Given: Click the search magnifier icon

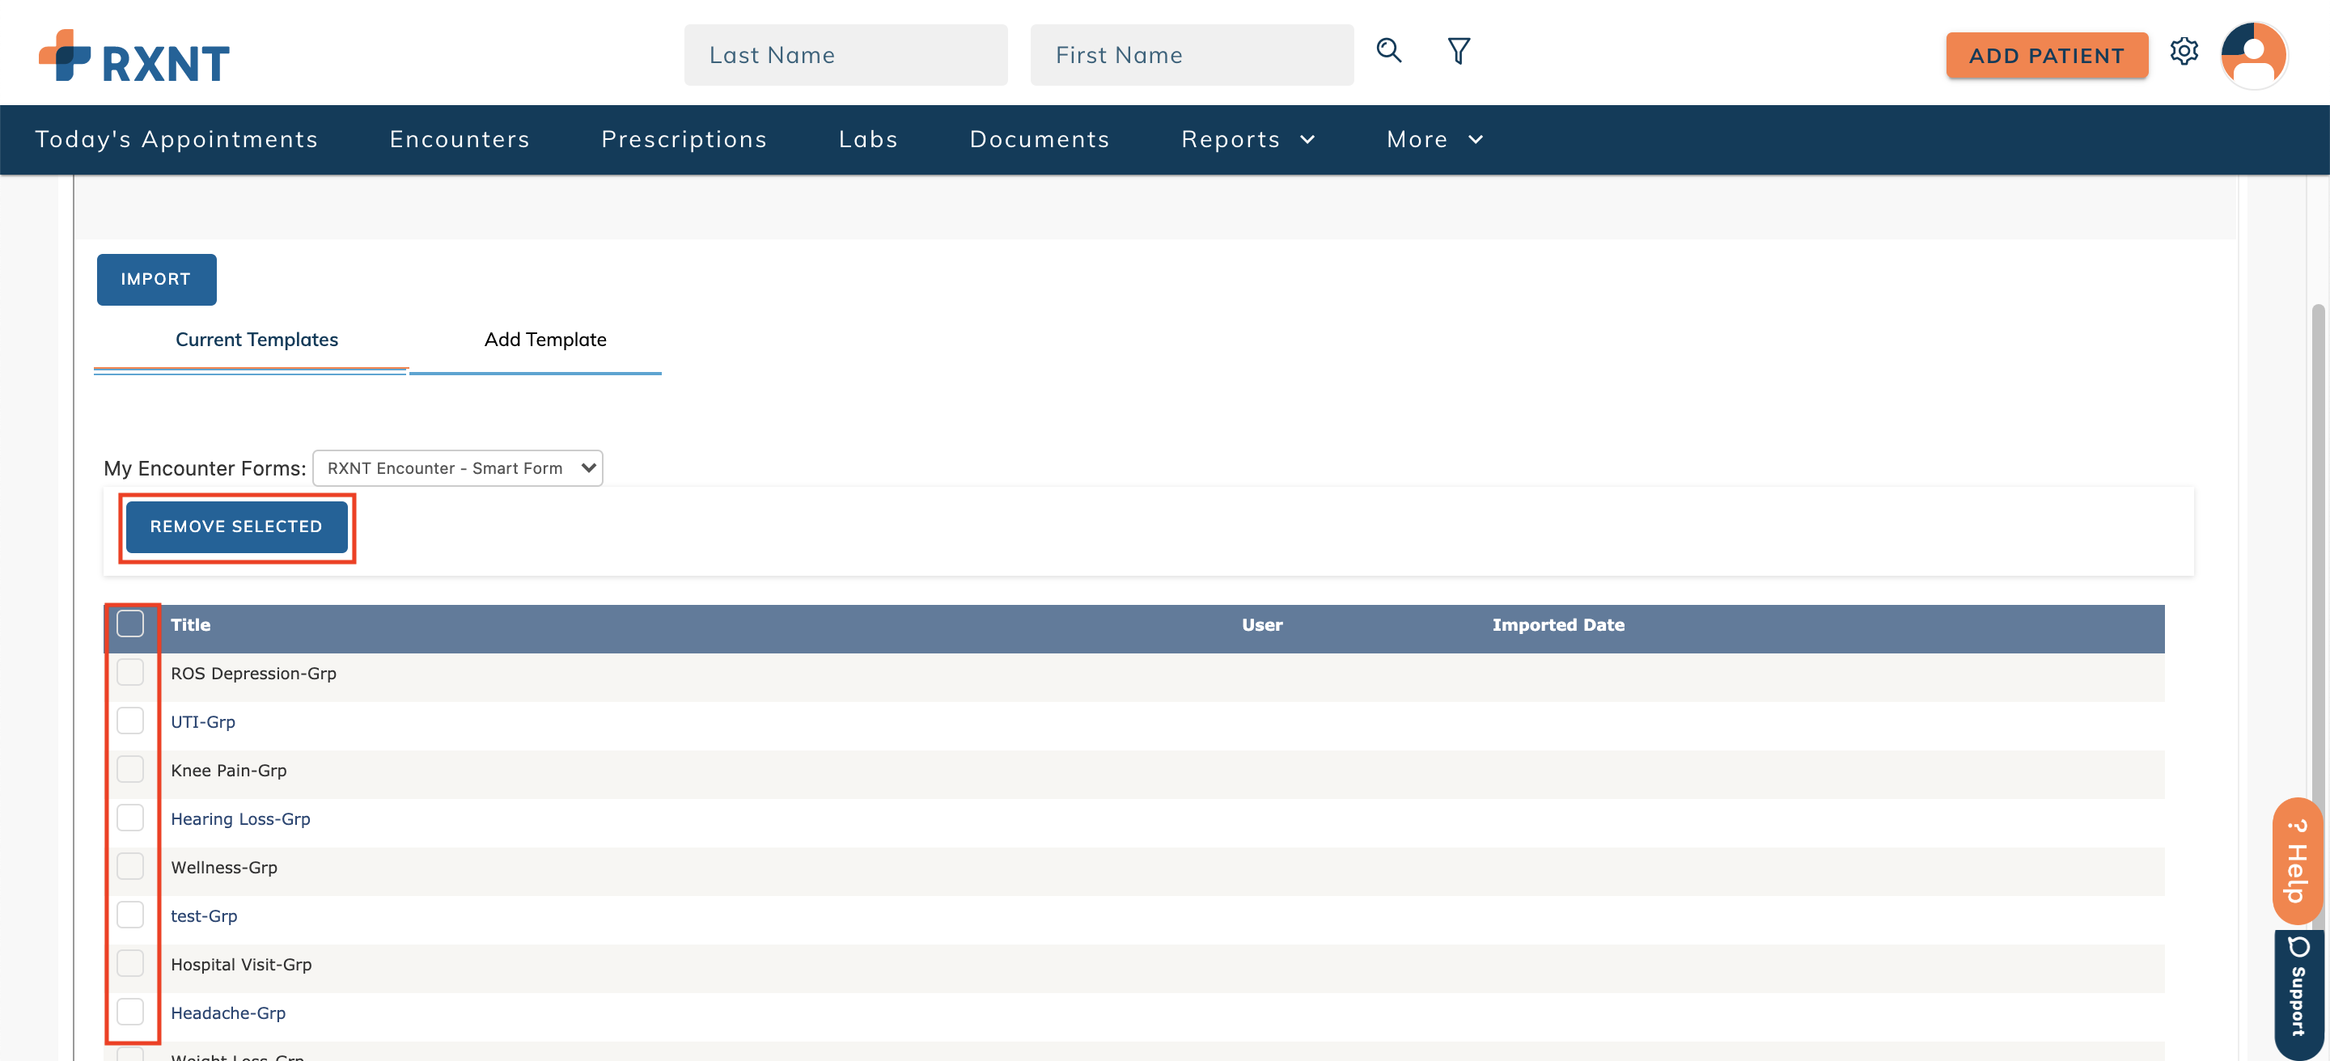Looking at the screenshot, I should (1388, 52).
